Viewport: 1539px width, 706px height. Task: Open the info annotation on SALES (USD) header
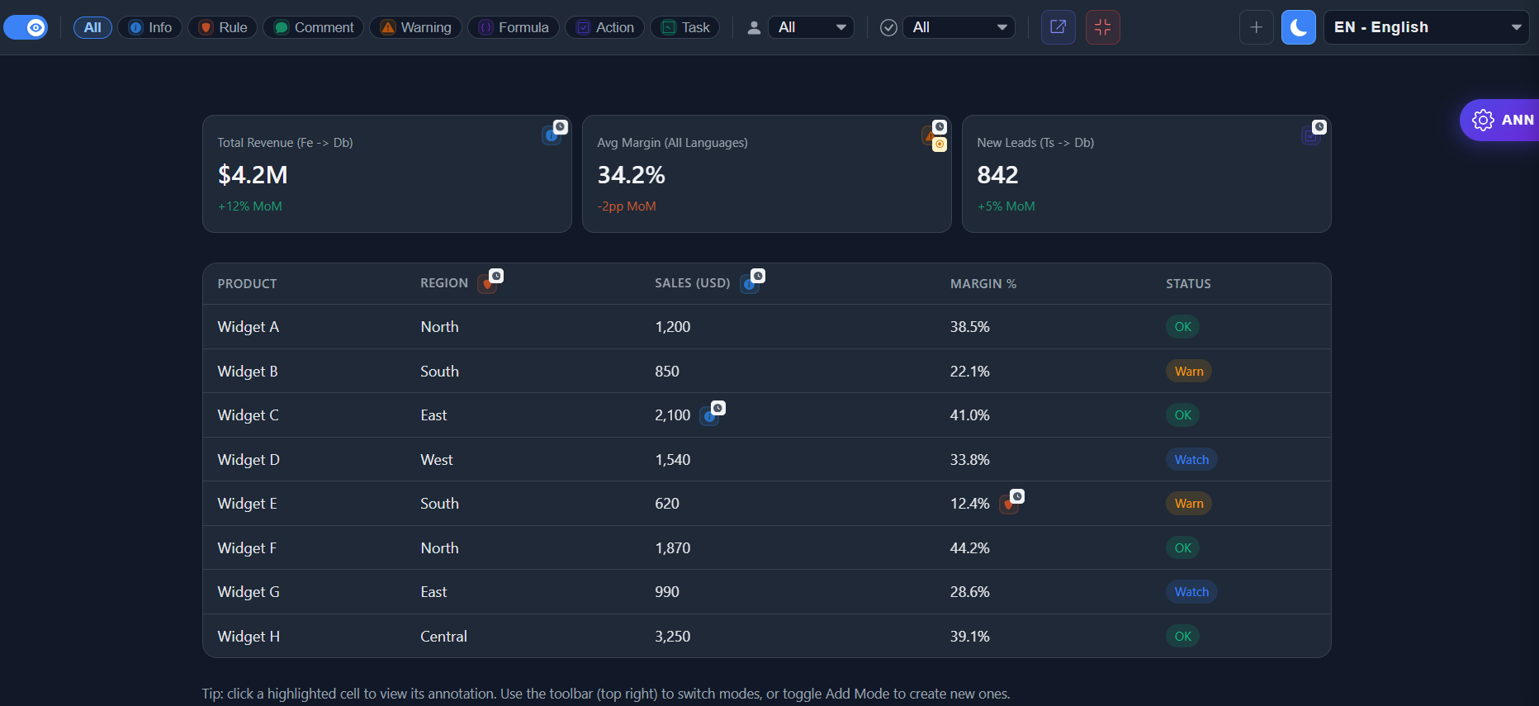749,284
